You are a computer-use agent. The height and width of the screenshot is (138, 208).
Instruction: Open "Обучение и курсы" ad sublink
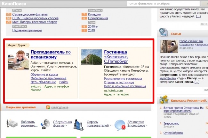pos(44,75)
